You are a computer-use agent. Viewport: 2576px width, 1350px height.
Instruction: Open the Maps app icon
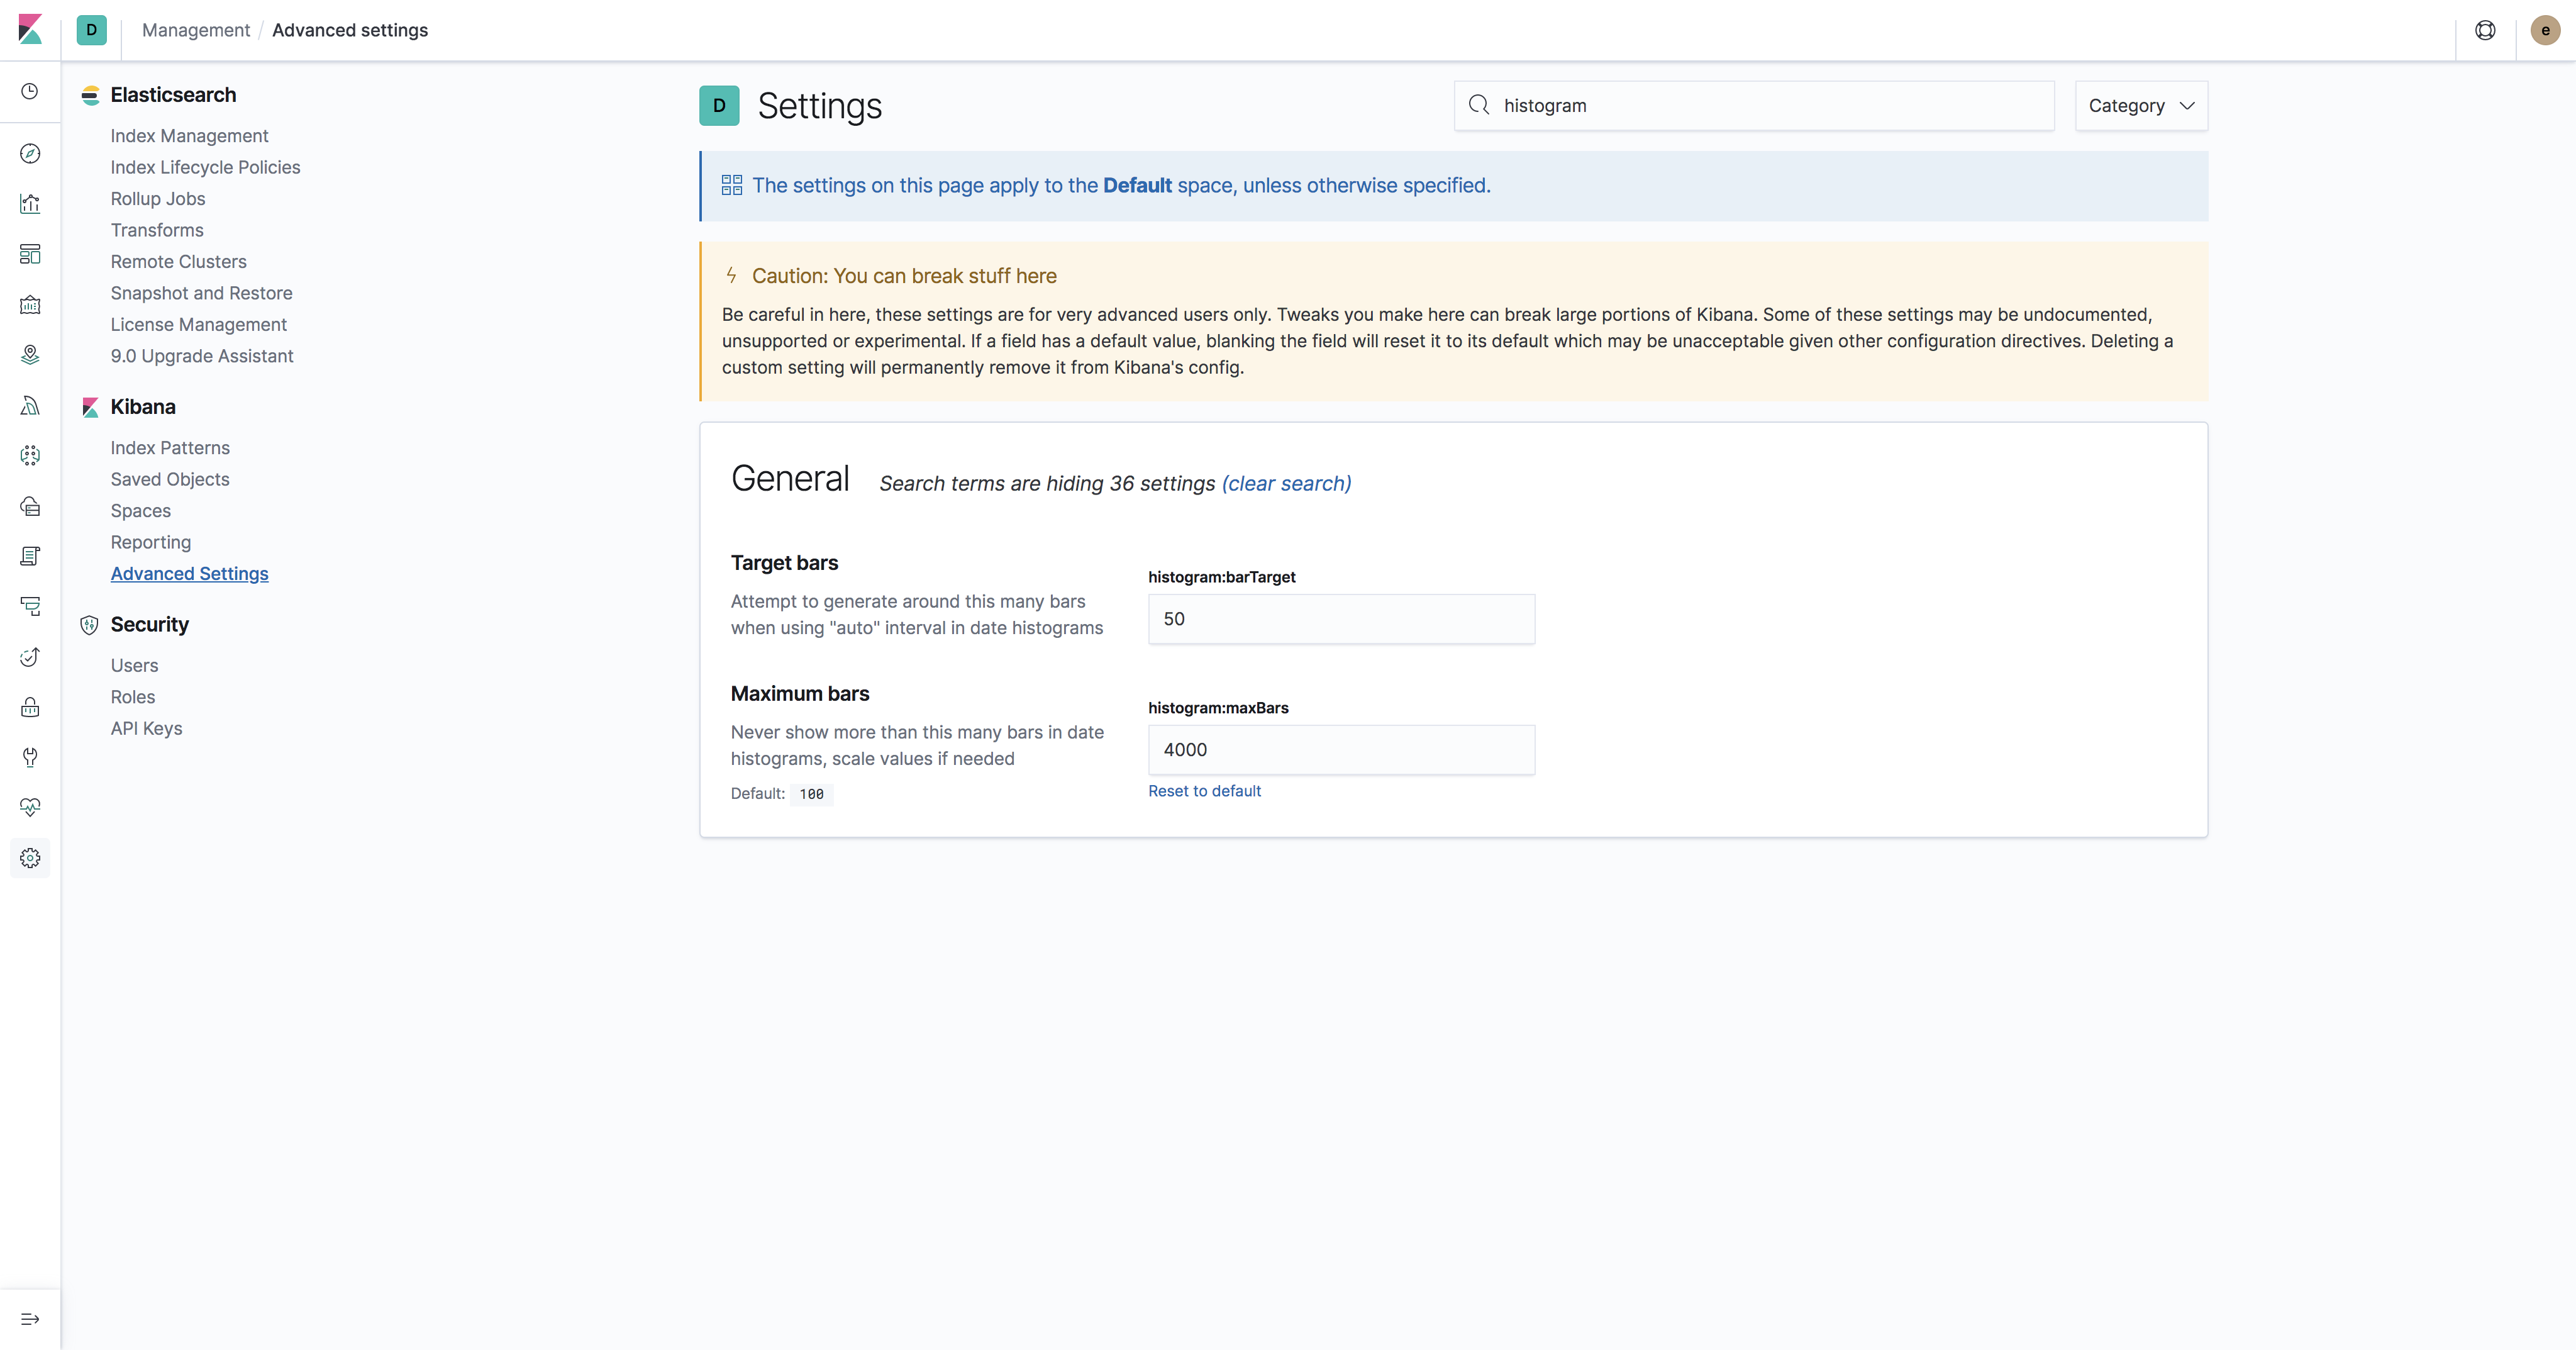30,354
